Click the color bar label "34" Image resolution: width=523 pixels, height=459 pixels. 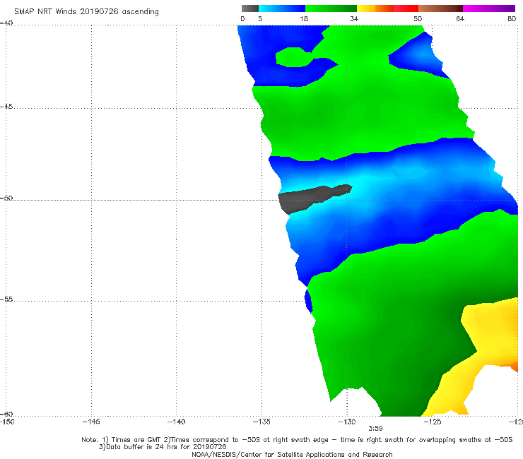tap(354, 19)
